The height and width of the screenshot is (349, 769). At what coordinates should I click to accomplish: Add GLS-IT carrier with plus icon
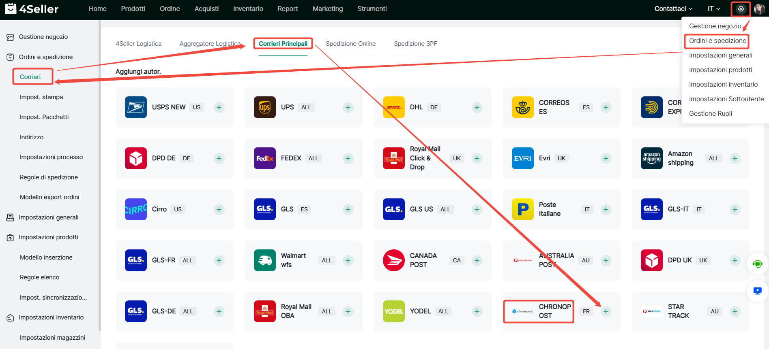point(735,209)
